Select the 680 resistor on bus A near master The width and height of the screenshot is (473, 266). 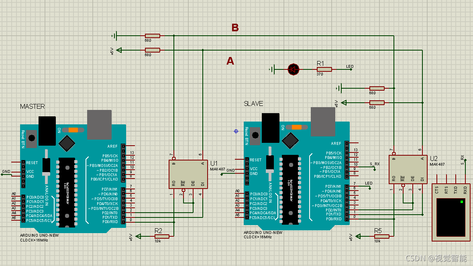(152, 50)
